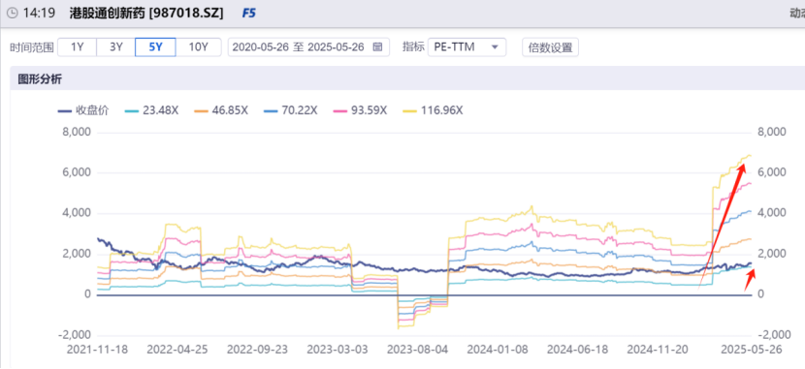Click the 2021-11-18 x-axis date label
The width and height of the screenshot is (805, 369).
tap(98, 350)
